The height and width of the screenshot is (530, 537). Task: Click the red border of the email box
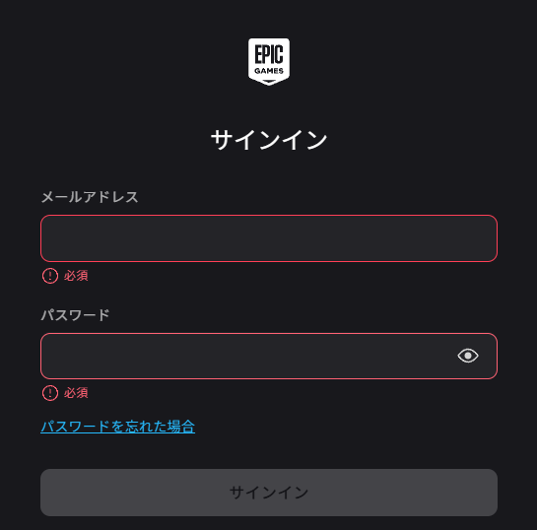tap(269, 216)
